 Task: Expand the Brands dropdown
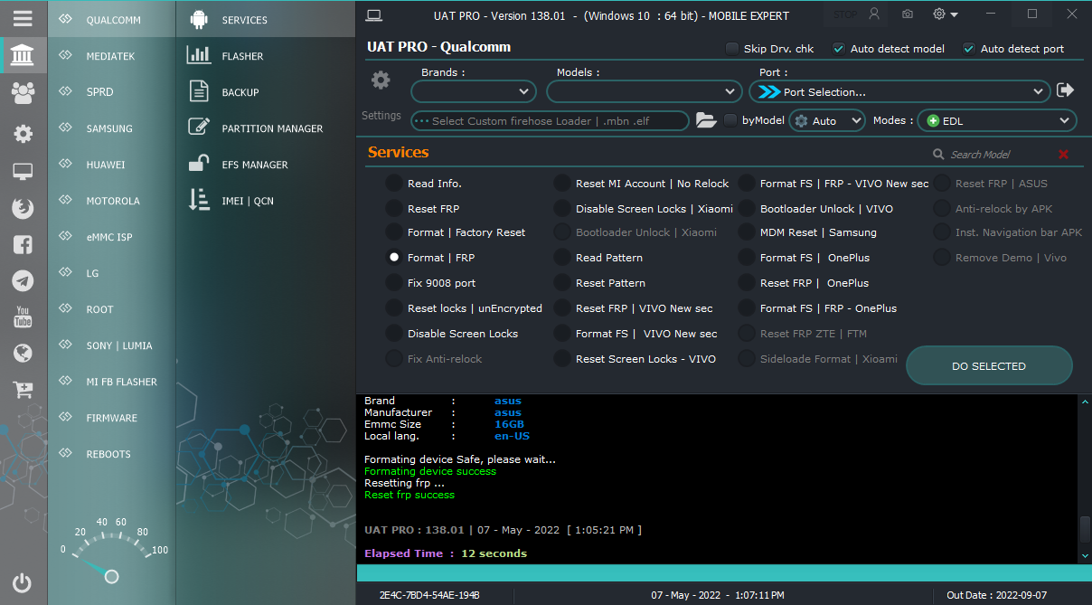click(474, 91)
